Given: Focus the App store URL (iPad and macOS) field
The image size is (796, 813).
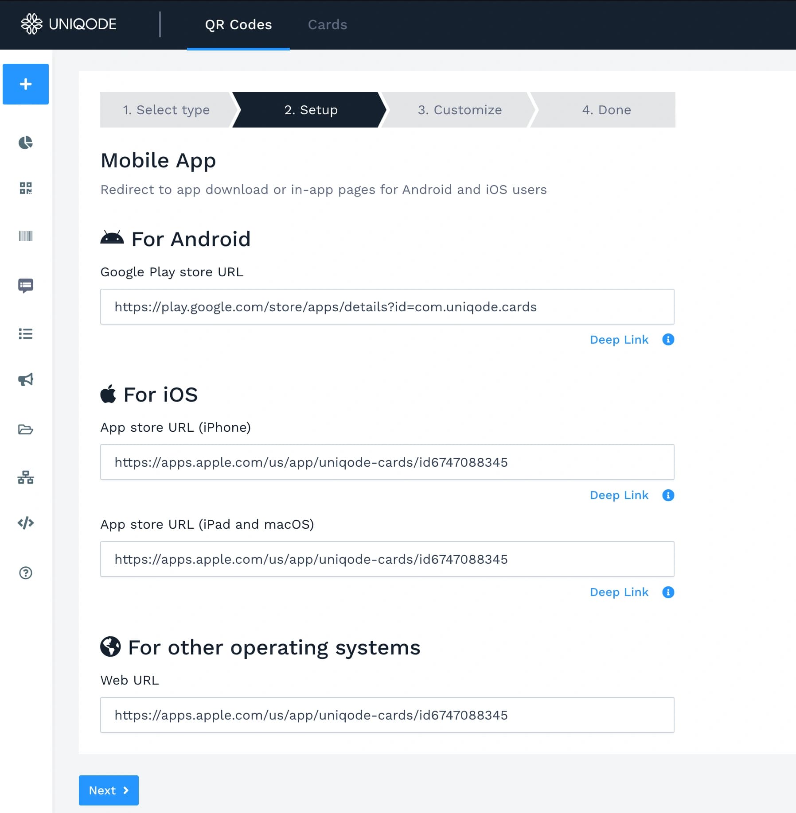Looking at the screenshot, I should click(x=387, y=559).
